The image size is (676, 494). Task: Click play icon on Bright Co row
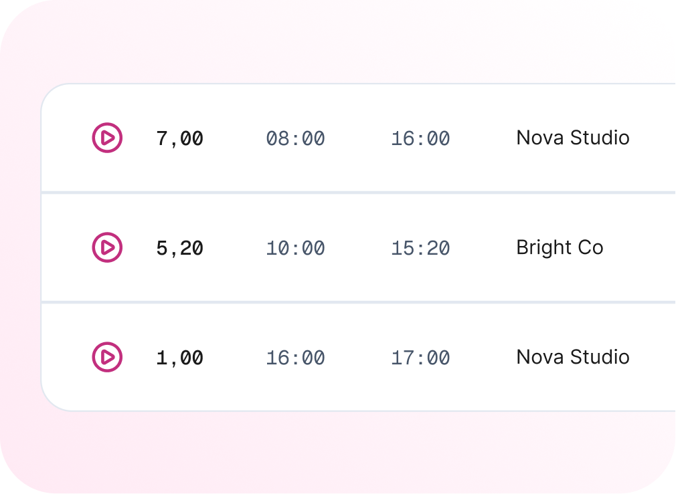coord(107,247)
